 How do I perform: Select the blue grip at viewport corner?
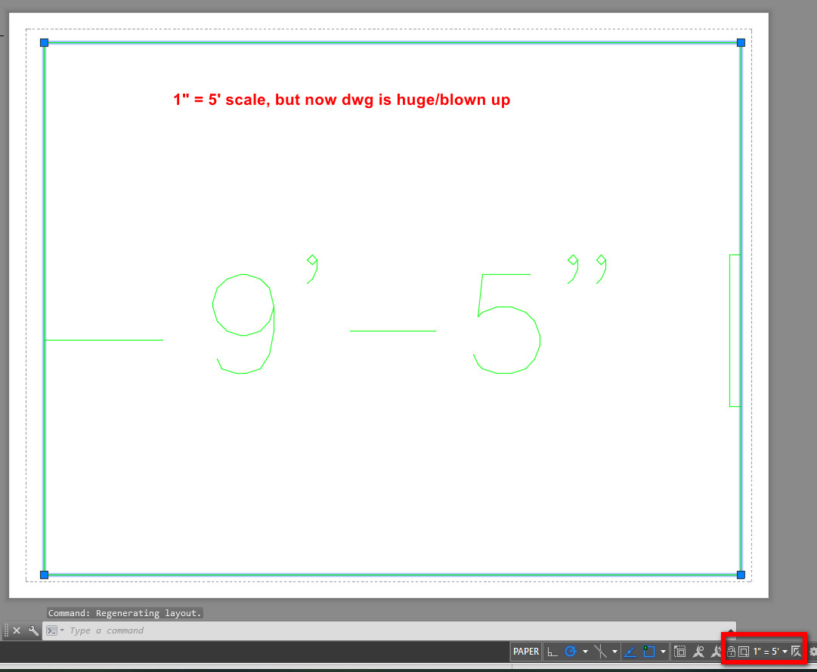pyautogui.click(x=43, y=42)
